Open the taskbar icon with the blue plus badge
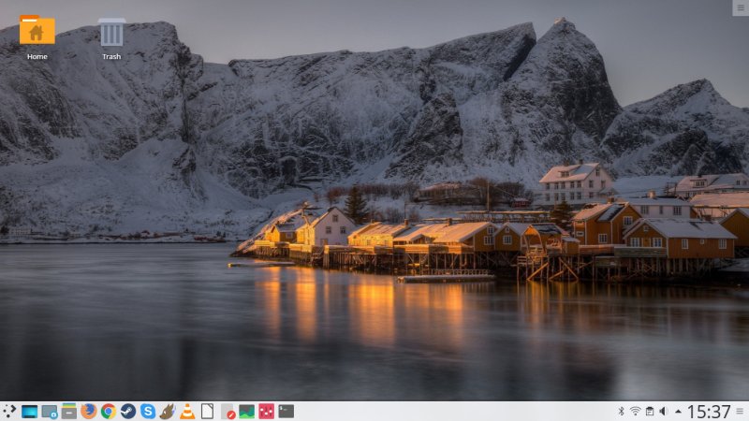Image resolution: width=749 pixels, height=421 pixels. (x=50, y=412)
